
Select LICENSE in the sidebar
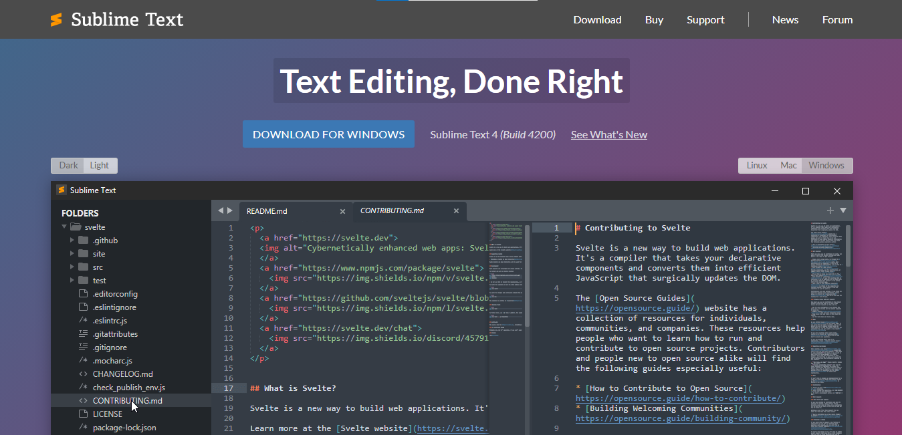click(131, 414)
